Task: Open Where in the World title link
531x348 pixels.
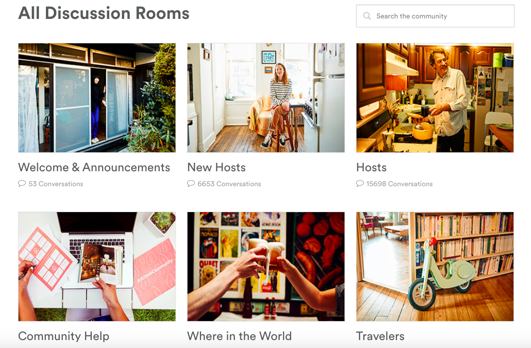Action: tap(239, 336)
